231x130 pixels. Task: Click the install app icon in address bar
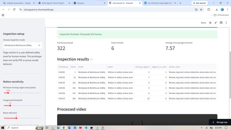(x=196, y=9)
